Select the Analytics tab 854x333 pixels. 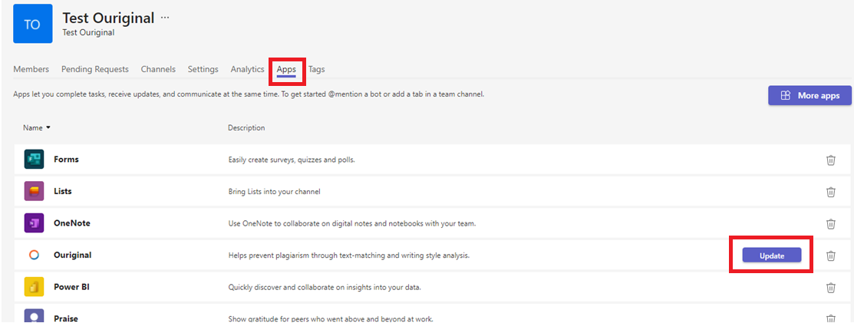pyautogui.click(x=247, y=69)
